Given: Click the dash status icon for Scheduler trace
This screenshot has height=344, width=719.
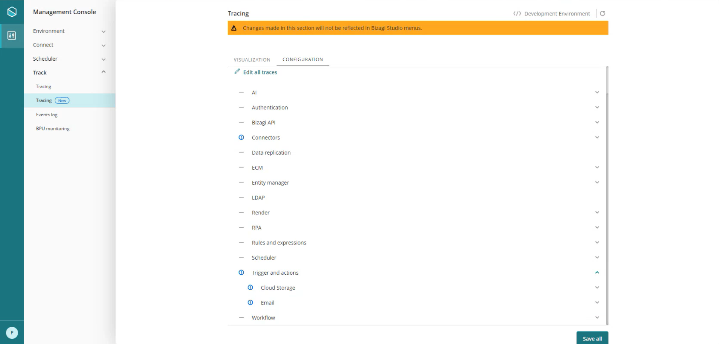Looking at the screenshot, I should (x=241, y=257).
